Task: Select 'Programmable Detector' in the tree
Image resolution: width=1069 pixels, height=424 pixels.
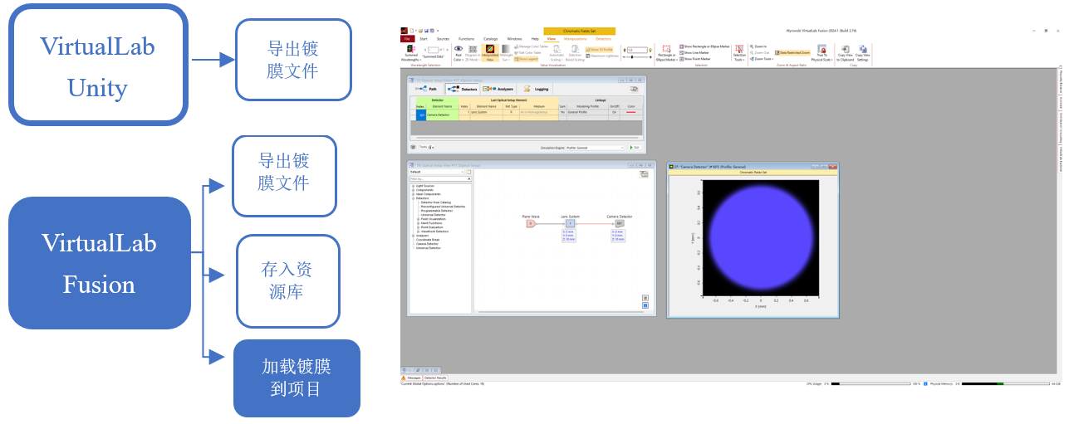Action: coord(437,211)
